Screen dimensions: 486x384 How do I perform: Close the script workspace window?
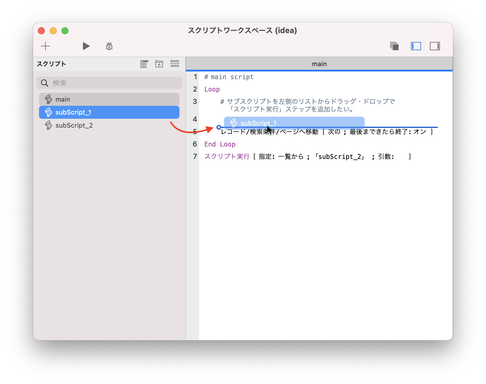(41, 31)
